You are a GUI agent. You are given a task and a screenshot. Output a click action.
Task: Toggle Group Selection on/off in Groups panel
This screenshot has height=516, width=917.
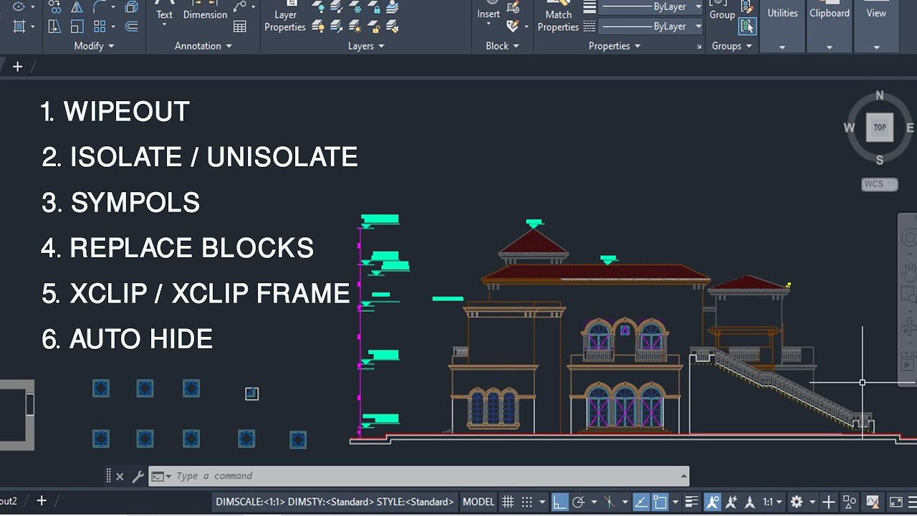tap(747, 27)
